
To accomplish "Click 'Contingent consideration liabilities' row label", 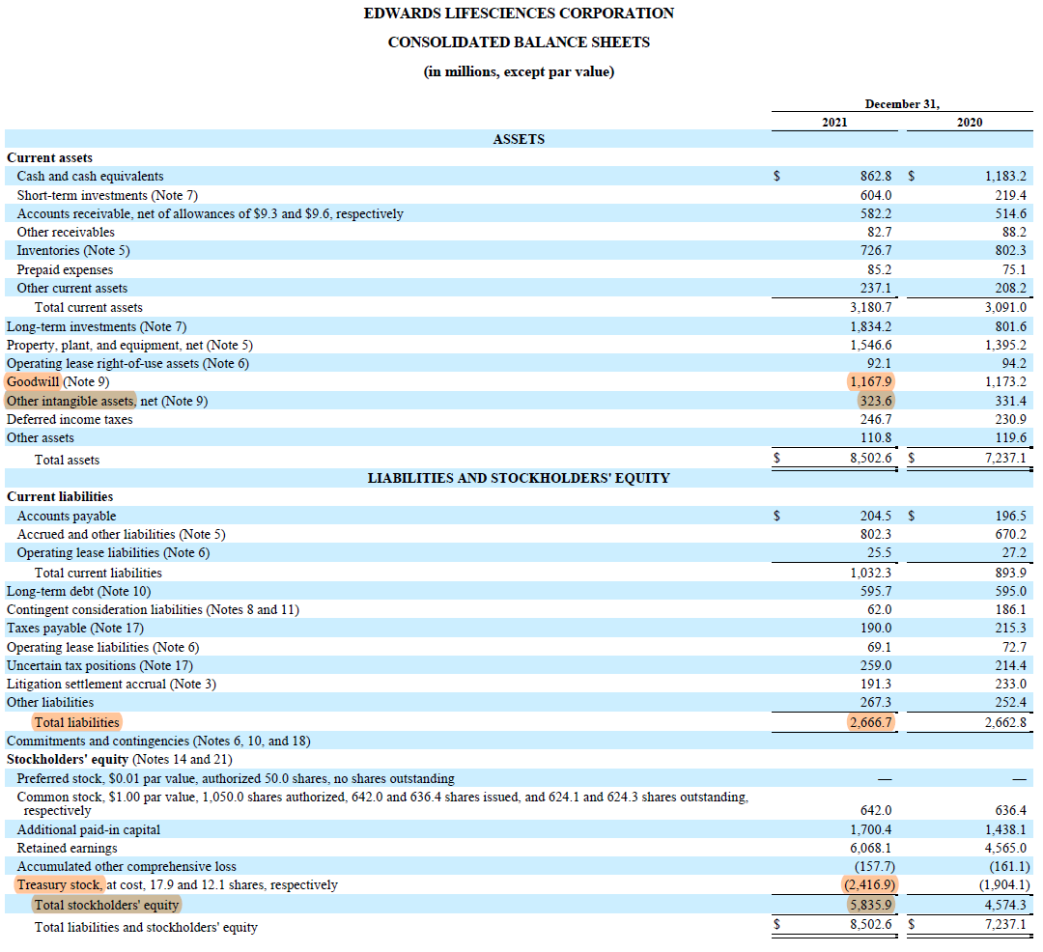I will (x=153, y=609).
